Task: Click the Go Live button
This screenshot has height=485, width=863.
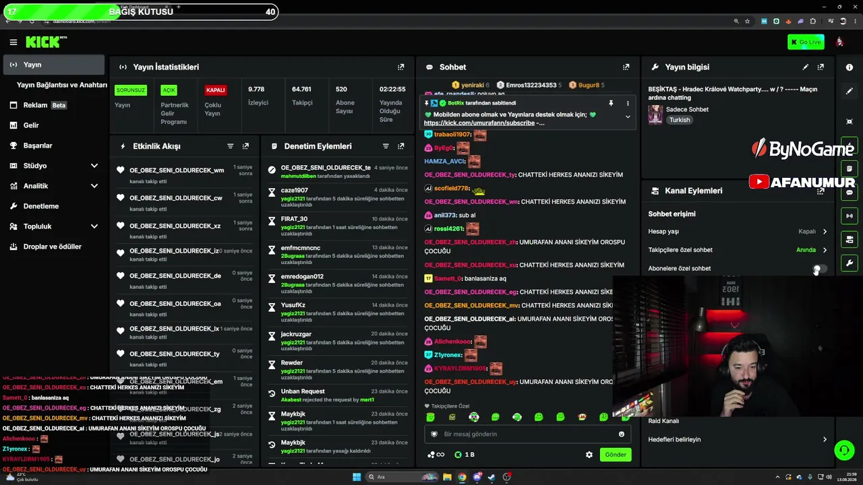Action: 806,42
